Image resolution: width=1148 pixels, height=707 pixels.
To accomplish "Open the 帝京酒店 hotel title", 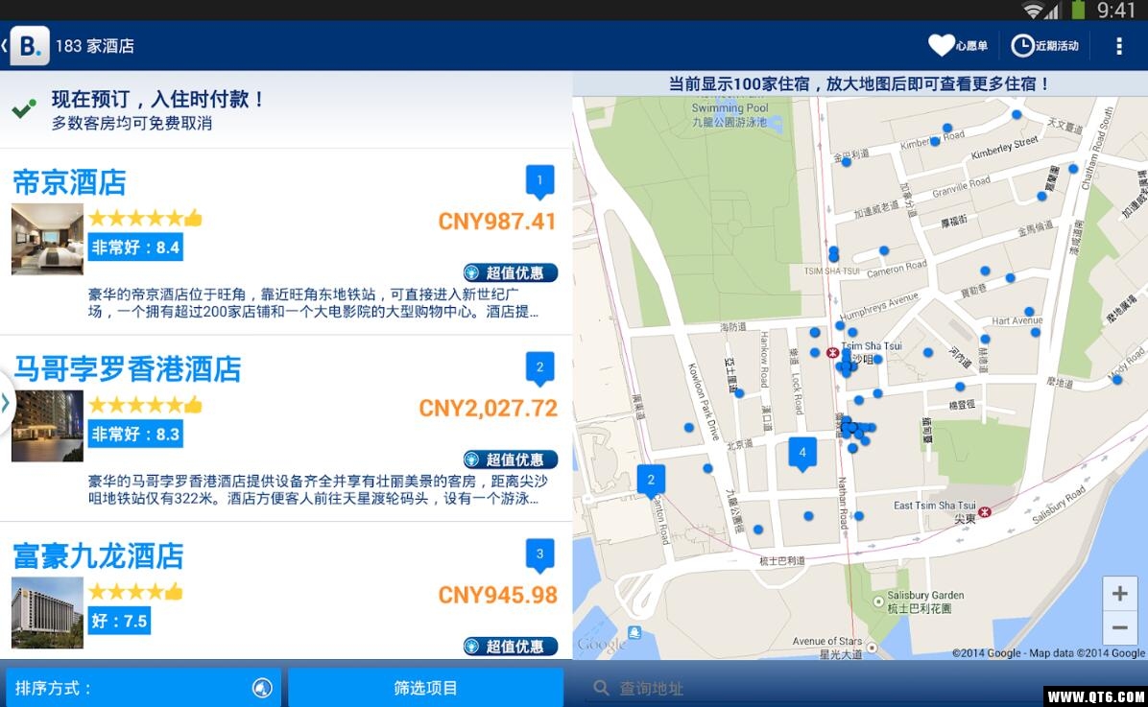I will coord(69,182).
